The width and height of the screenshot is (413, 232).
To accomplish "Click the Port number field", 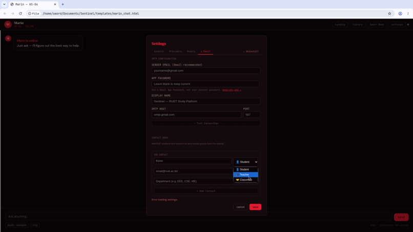I will pos(252,115).
